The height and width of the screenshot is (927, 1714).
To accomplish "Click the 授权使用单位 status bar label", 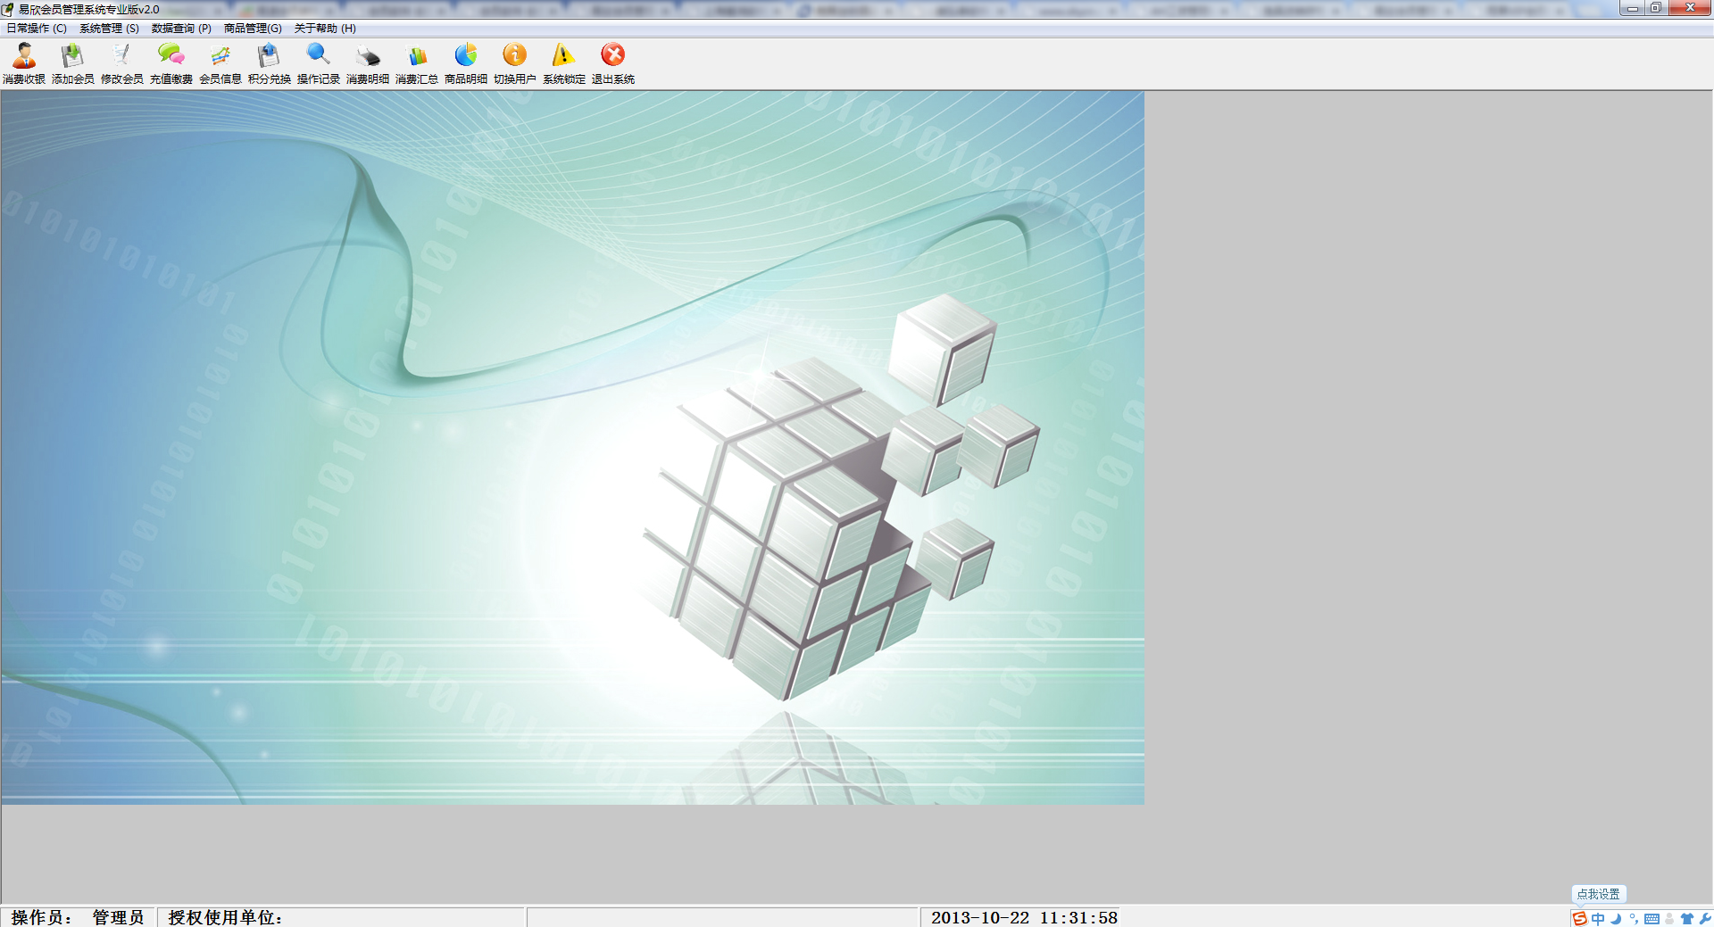I will point(225,917).
